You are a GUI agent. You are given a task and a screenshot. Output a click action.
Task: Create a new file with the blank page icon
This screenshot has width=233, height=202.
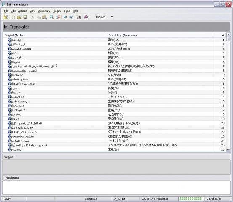13,17
